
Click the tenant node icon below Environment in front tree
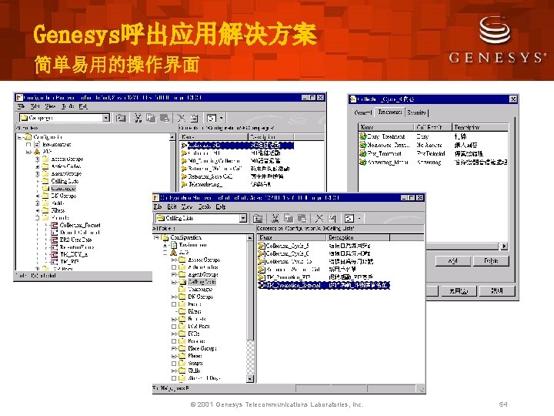tap(173, 252)
